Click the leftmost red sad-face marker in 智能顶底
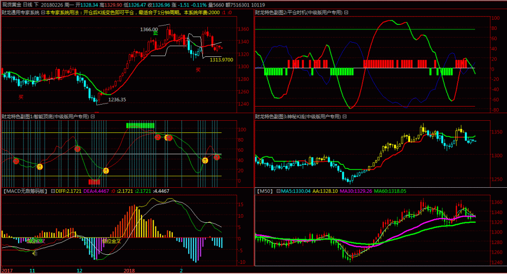 click(16, 161)
